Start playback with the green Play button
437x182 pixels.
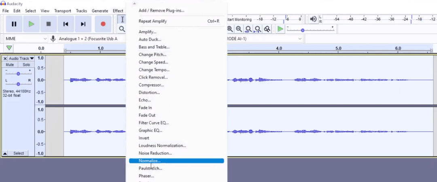coord(31,24)
